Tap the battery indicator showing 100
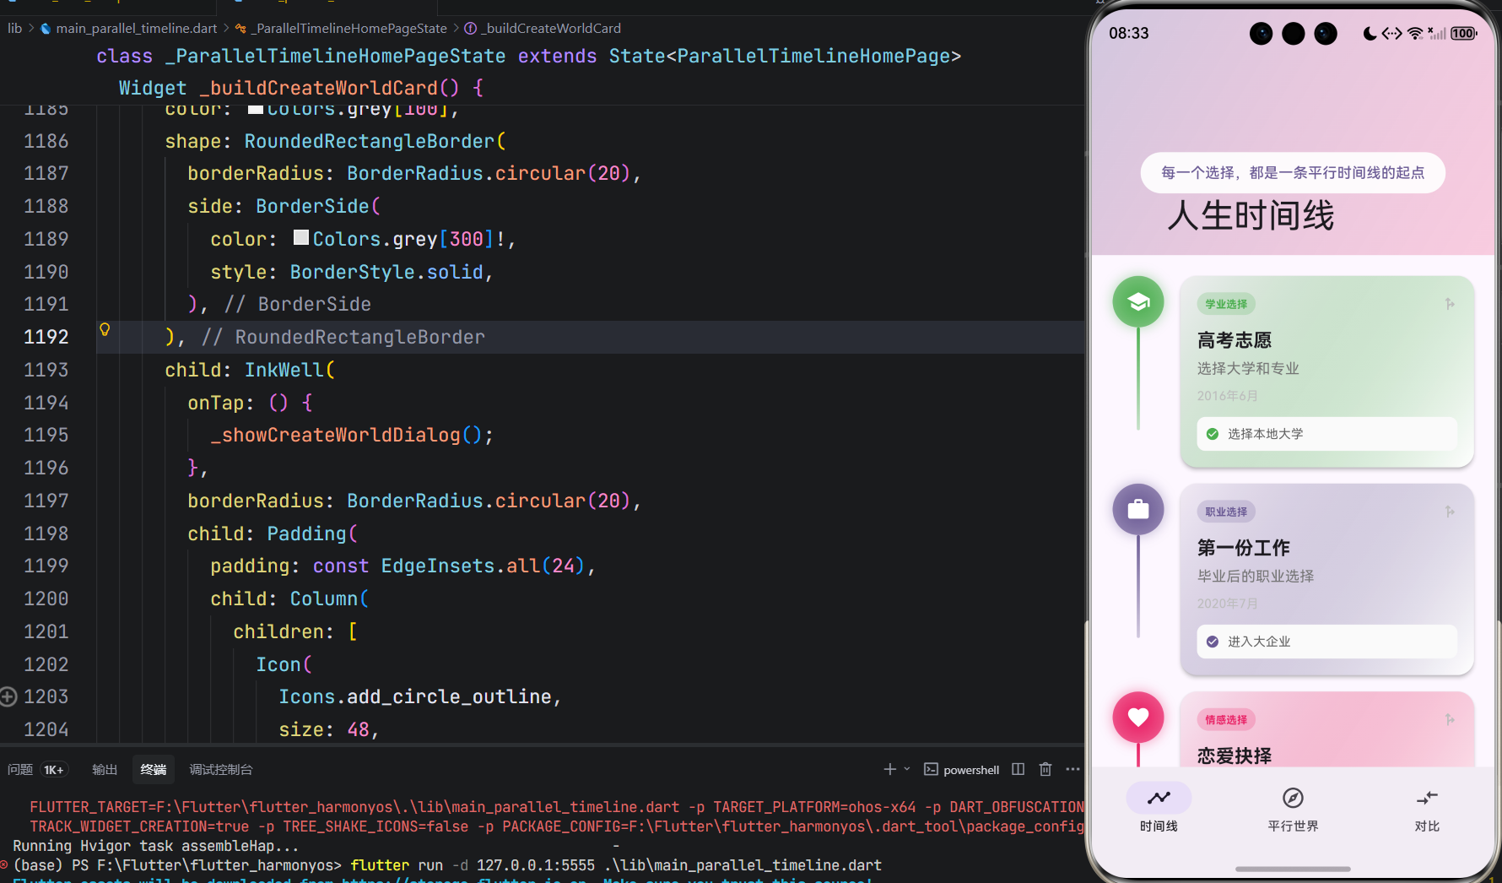The width and height of the screenshot is (1502, 883). coord(1464,34)
